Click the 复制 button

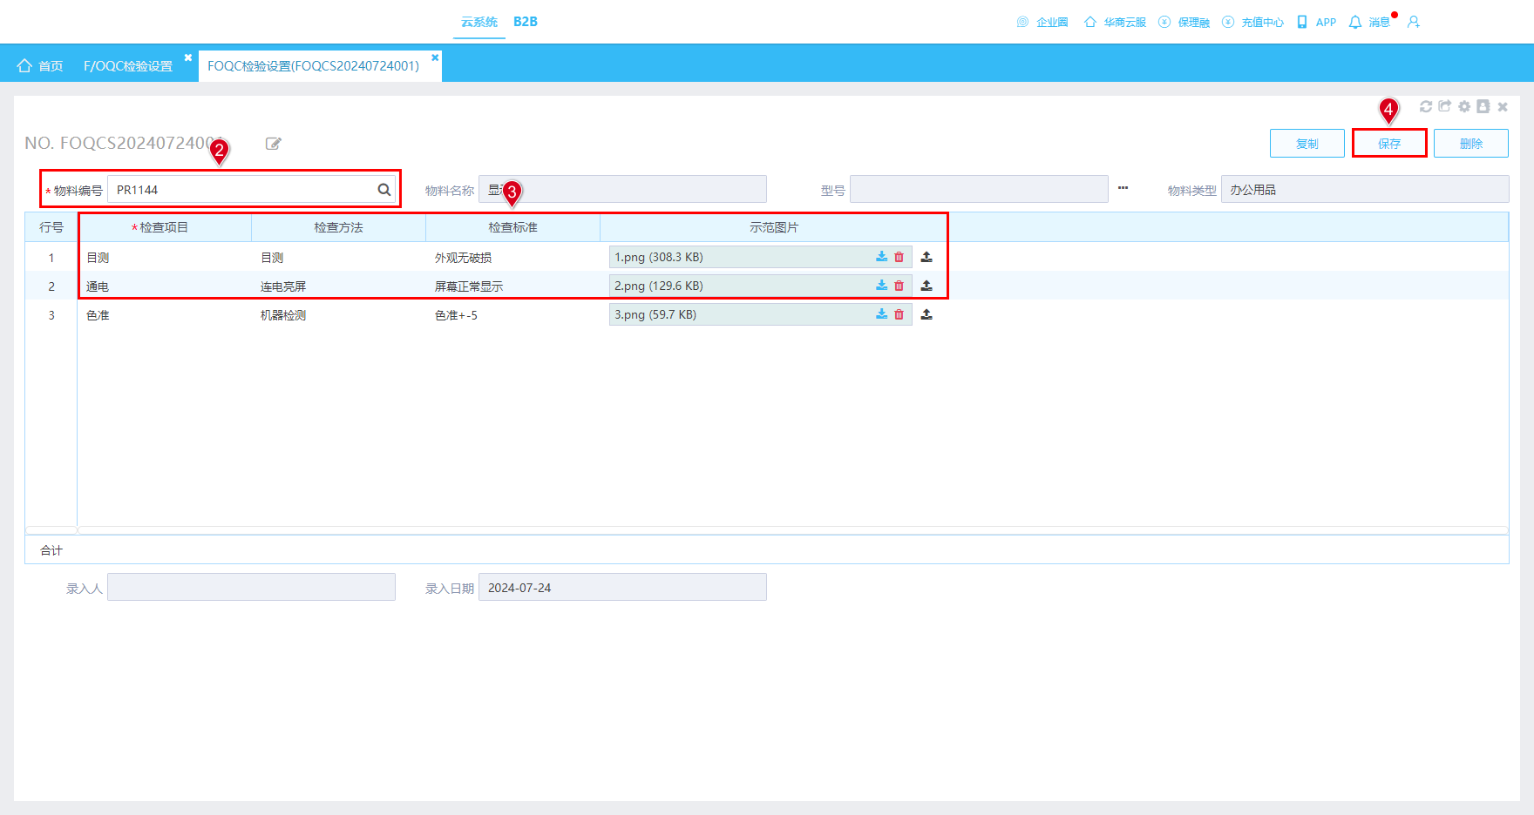click(x=1307, y=144)
